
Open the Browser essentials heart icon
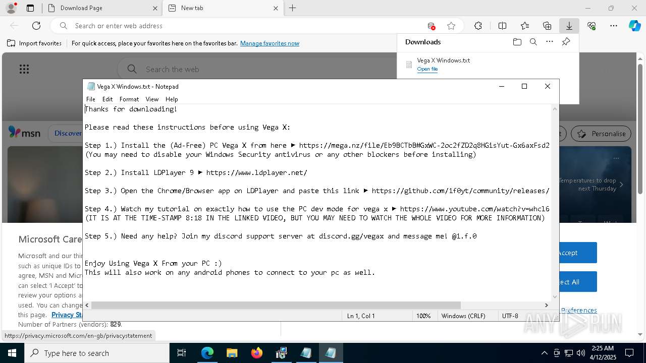coord(591,26)
